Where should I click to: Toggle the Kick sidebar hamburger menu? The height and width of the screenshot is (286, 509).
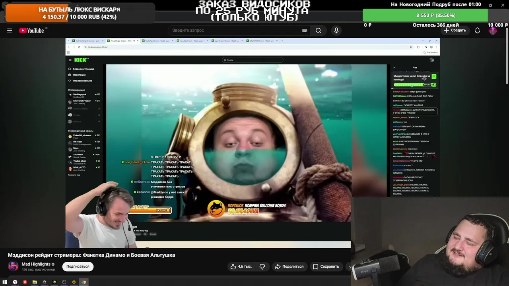coord(70,60)
